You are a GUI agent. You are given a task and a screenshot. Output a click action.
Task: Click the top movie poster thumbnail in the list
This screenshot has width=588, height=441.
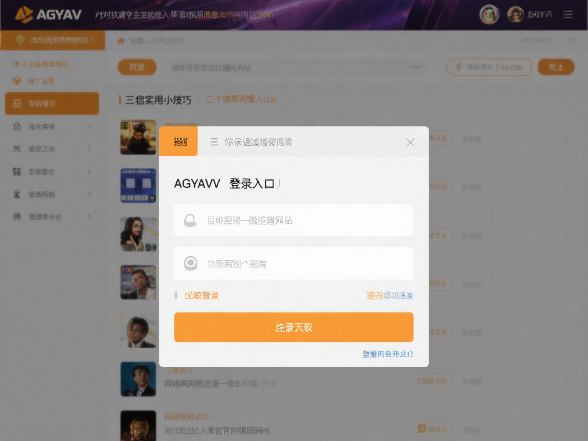coord(137,137)
